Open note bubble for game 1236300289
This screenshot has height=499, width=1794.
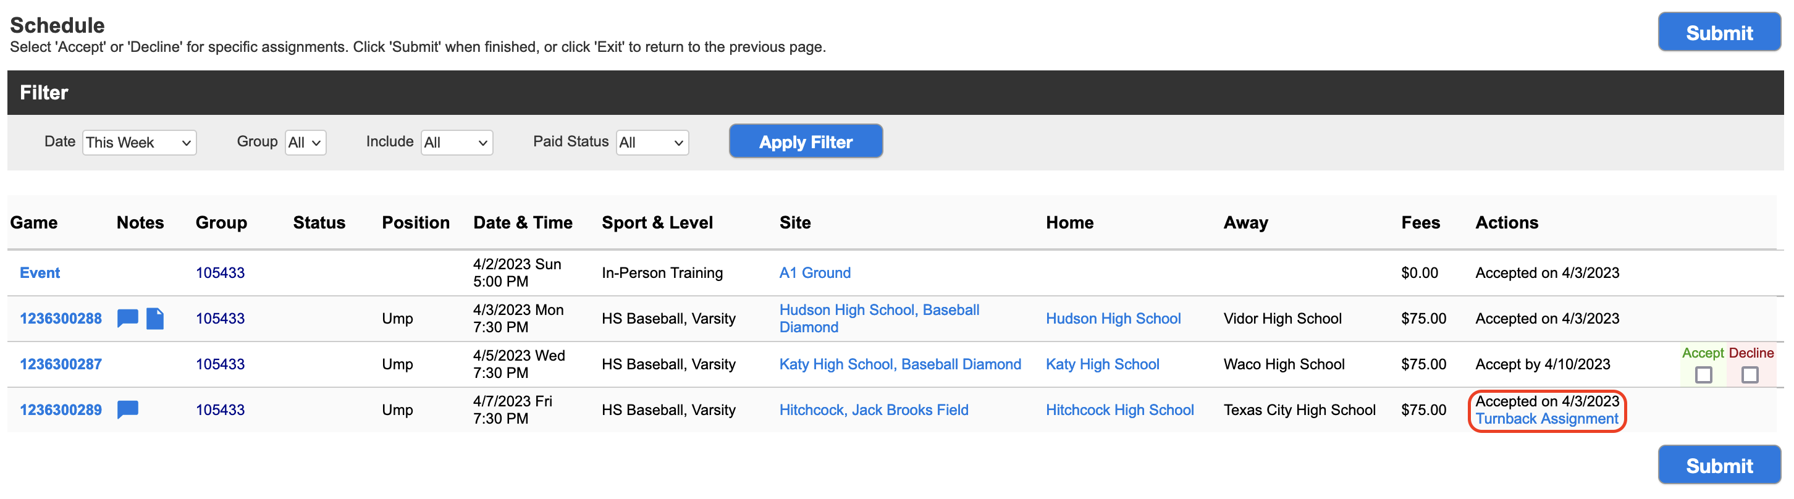tap(127, 409)
